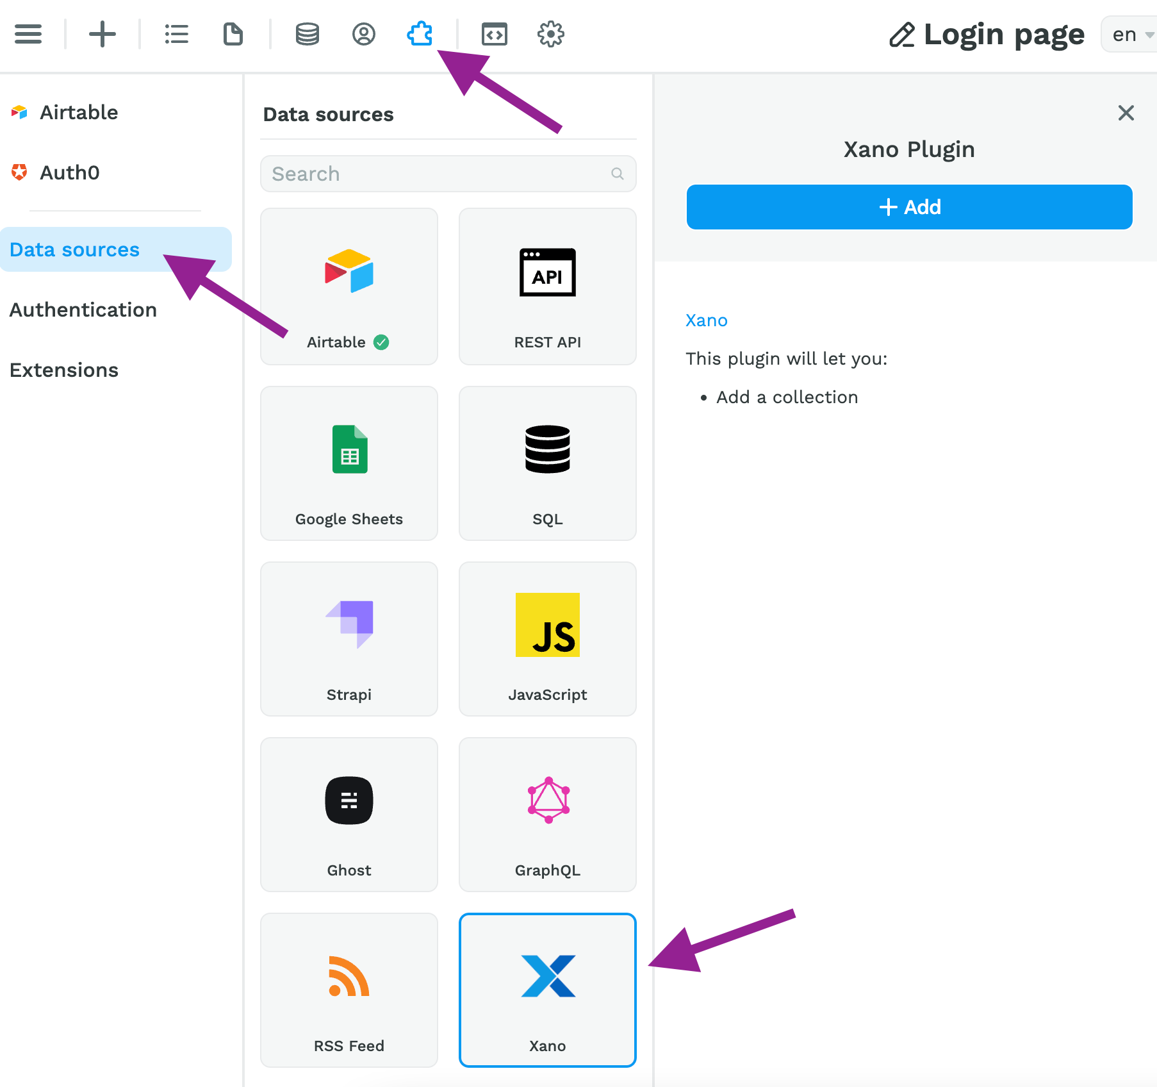1157x1087 pixels.
Task: Select the GraphQL plugin card
Action: point(548,815)
